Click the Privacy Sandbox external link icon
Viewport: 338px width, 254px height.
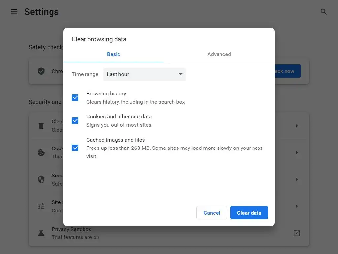[297, 233]
